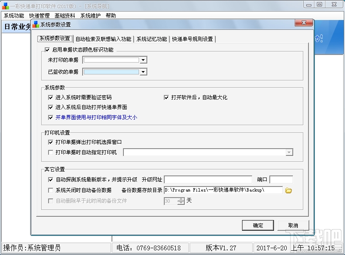Uncheck 进入系统时需要验证密码
The height and width of the screenshot is (255, 345).
point(51,97)
